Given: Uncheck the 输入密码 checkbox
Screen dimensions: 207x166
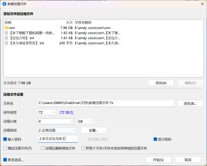Looking at the screenshot, I should pos(5,139).
